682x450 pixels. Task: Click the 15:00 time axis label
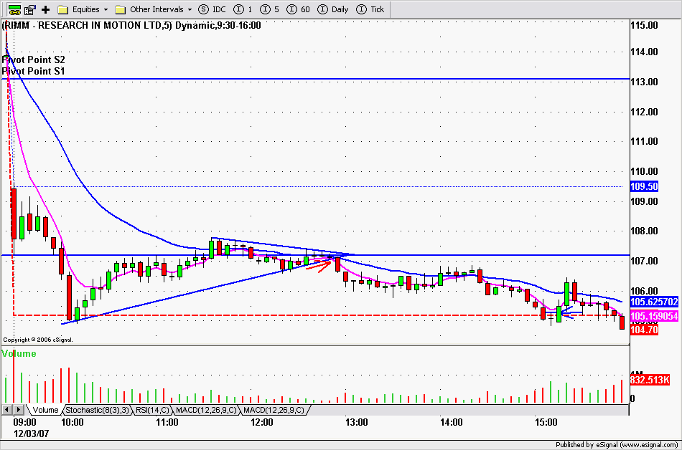546,422
